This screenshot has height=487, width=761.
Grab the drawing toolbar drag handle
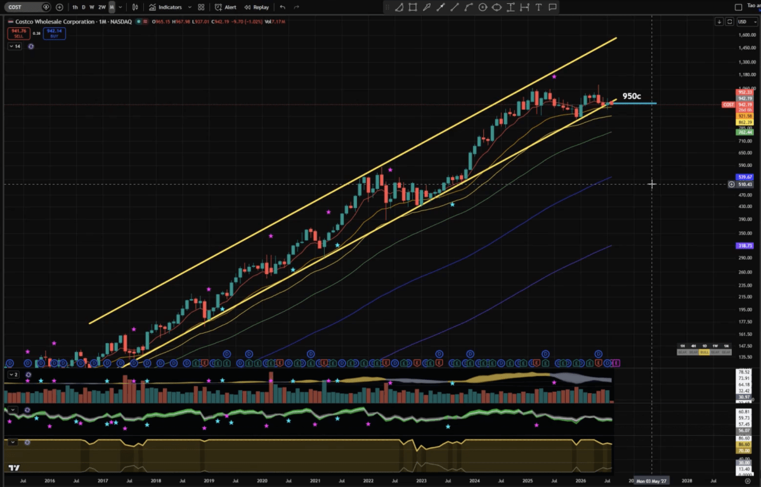tap(387, 7)
